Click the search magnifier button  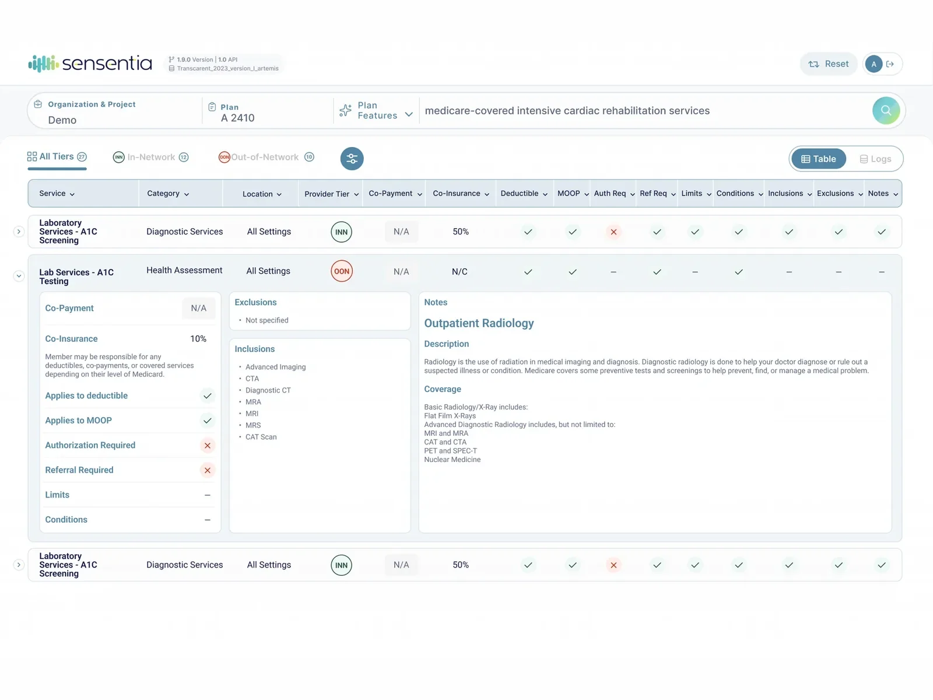pyautogui.click(x=886, y=110)
